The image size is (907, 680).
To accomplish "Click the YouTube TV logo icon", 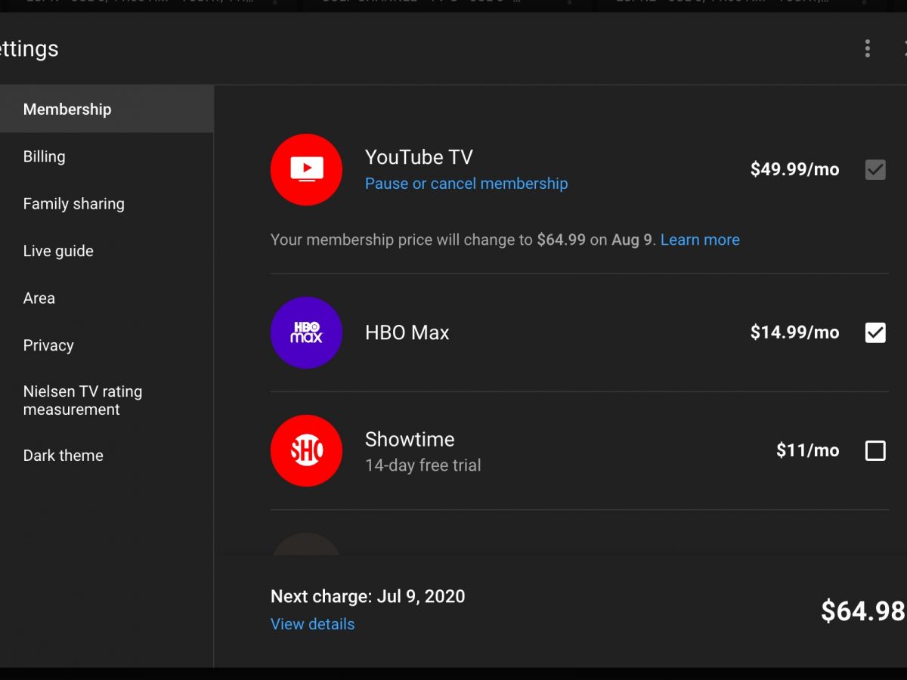I will (306, 170).
